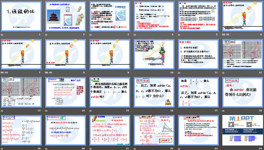The height and width of the screenshot is (150, 264).
Task: Select slide 18 thumbnail "由 ad=bc"
Action: coord(243,92)
